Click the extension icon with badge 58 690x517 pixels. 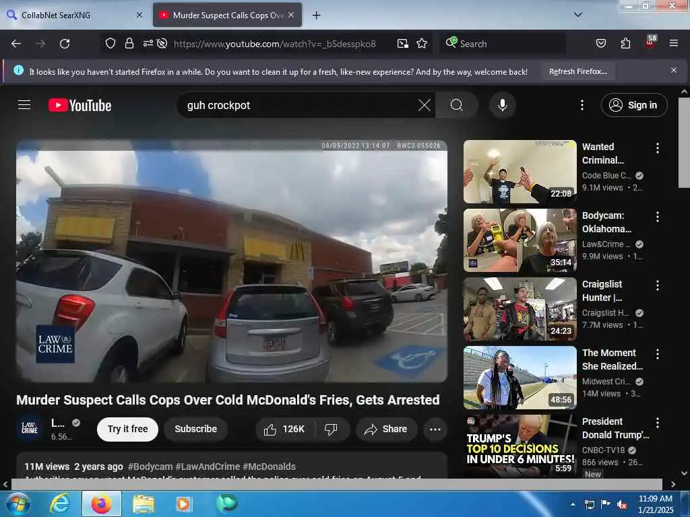click(x=650, y=42)
